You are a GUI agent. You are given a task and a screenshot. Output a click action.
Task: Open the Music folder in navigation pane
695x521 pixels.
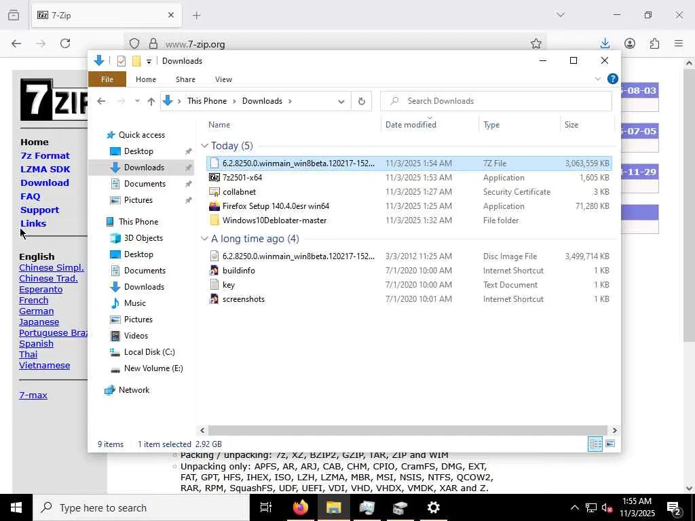(x=135, y=303)
